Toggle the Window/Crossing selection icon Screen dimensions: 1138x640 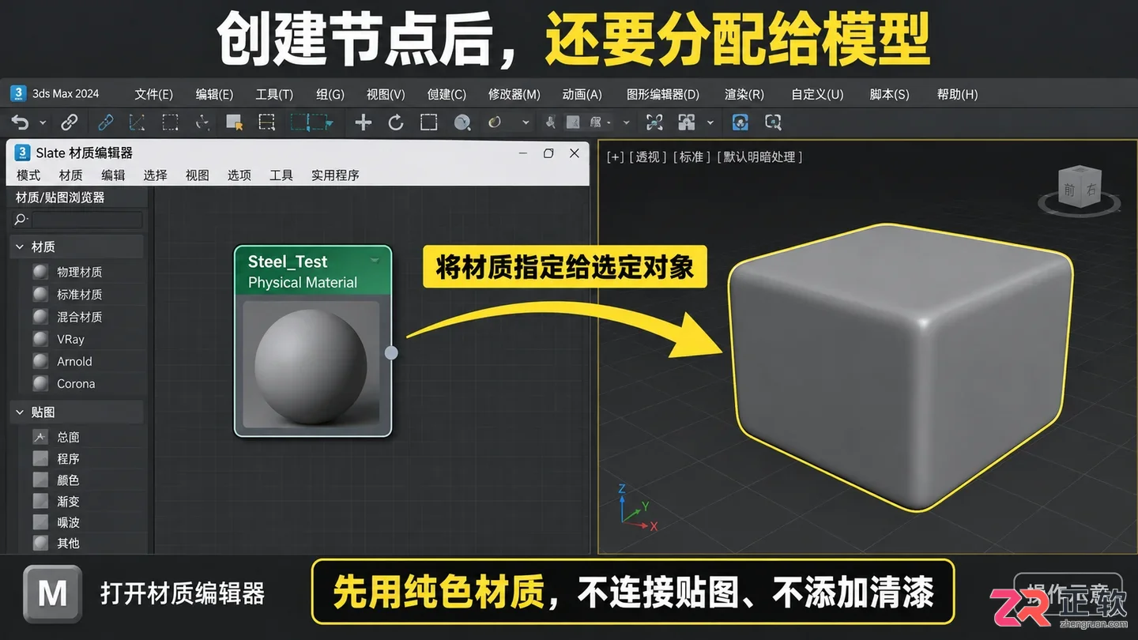point(311,122)
